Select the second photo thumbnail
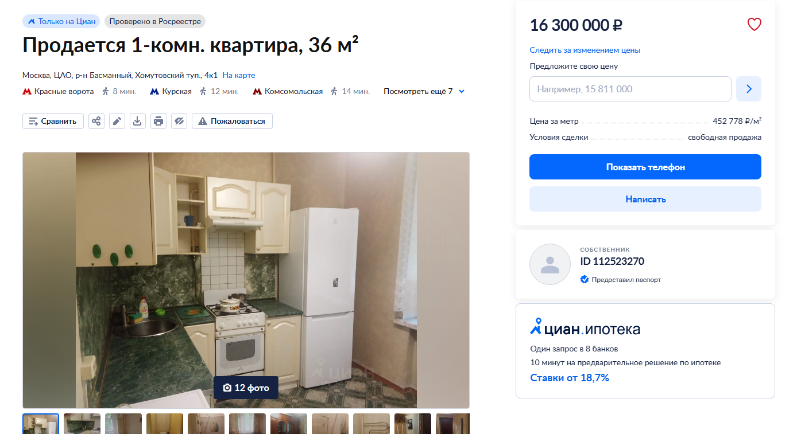The image size is (801, 434). (x=82, y=424)
